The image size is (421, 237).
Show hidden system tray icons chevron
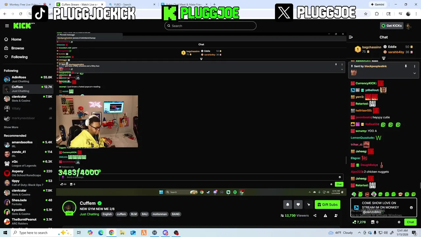point(359,233)
